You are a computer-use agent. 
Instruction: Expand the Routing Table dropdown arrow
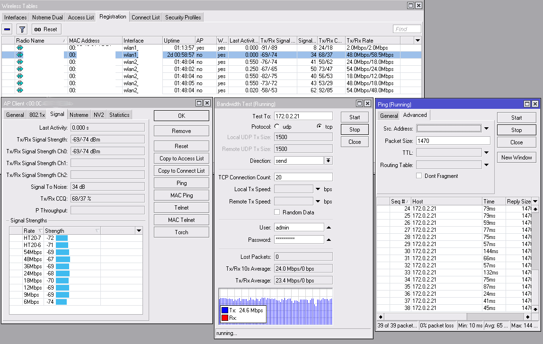(486, 165)
